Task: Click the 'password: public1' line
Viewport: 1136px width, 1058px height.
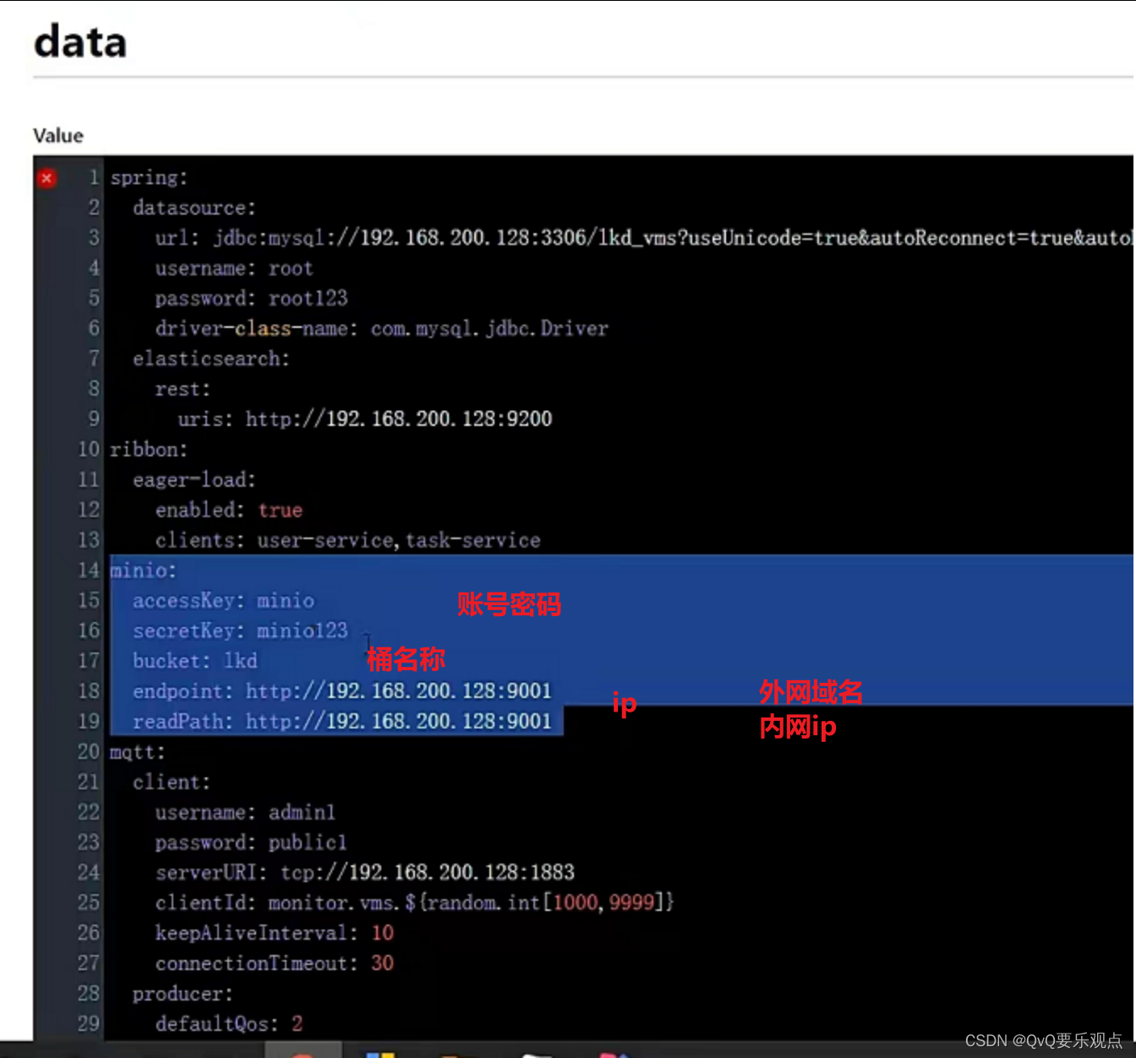Action: coord(250,843)
